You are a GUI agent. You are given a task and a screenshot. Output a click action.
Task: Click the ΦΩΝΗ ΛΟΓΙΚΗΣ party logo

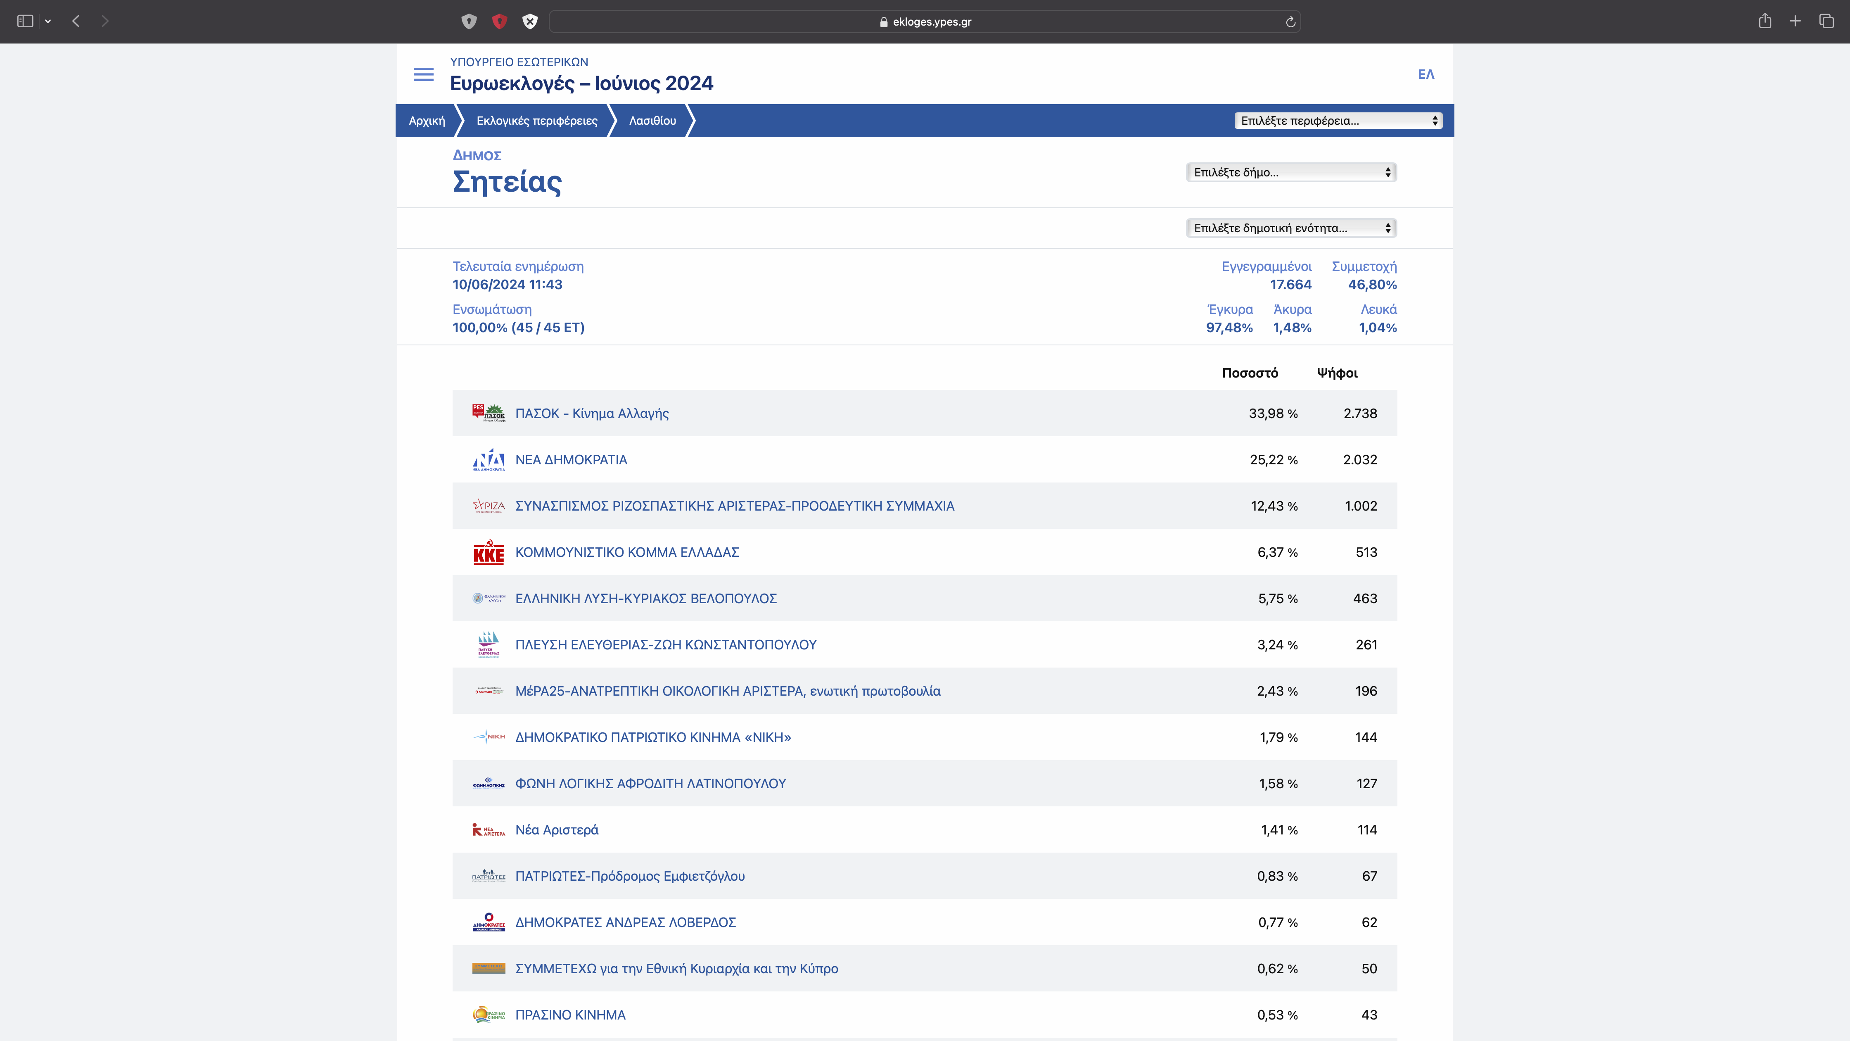click(x=489, y=783)
